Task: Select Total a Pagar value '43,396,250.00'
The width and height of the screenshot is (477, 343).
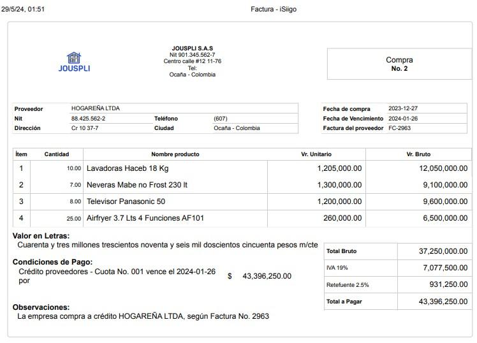Action: 443,302
